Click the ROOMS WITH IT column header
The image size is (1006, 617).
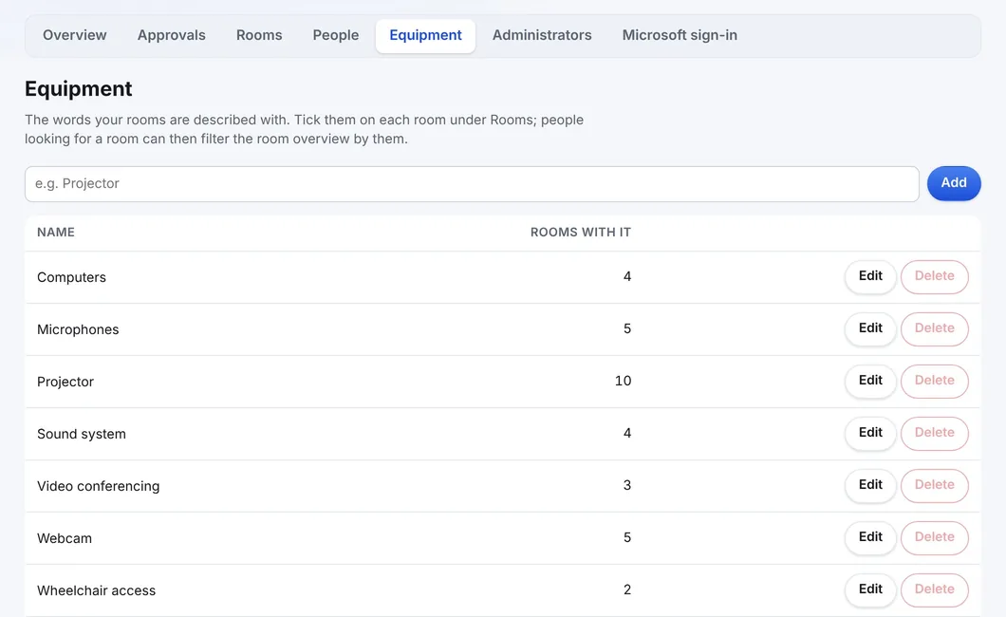(x=581, y=233)
